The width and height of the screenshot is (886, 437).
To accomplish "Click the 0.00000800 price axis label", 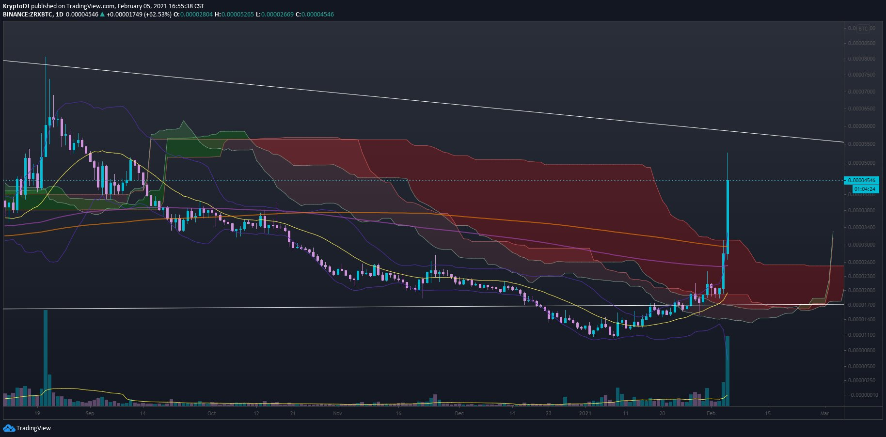I will (862, 350).
